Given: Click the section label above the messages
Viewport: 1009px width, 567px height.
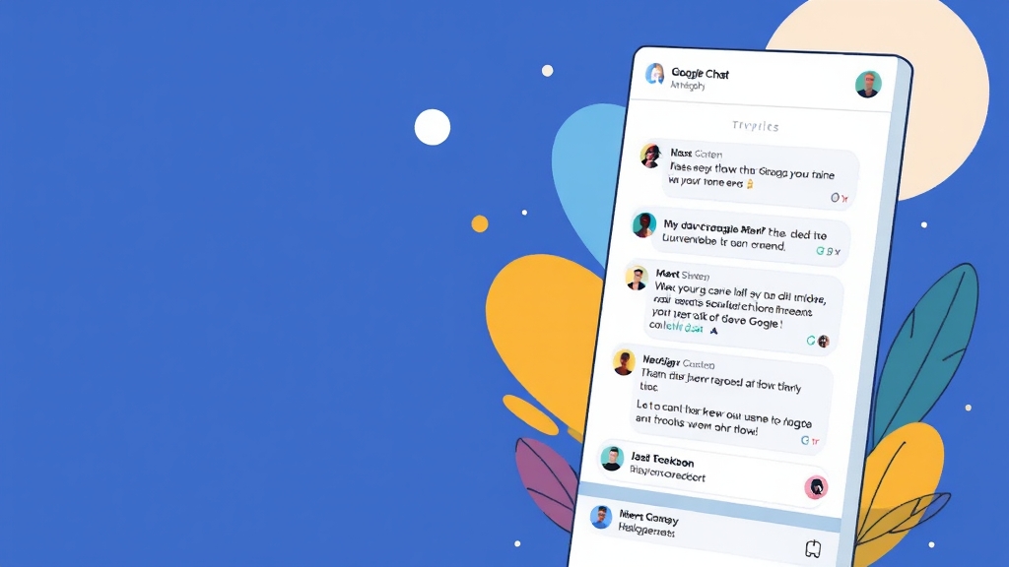Looking at the screenshot, I should tap(756, 126).
